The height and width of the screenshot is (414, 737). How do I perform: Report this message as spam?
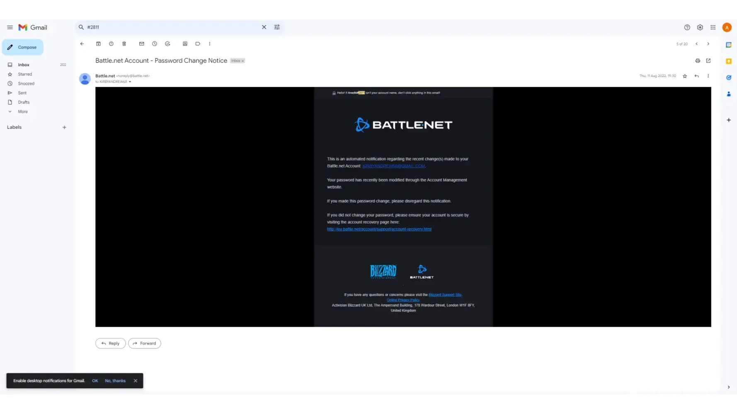coord(111,44)
